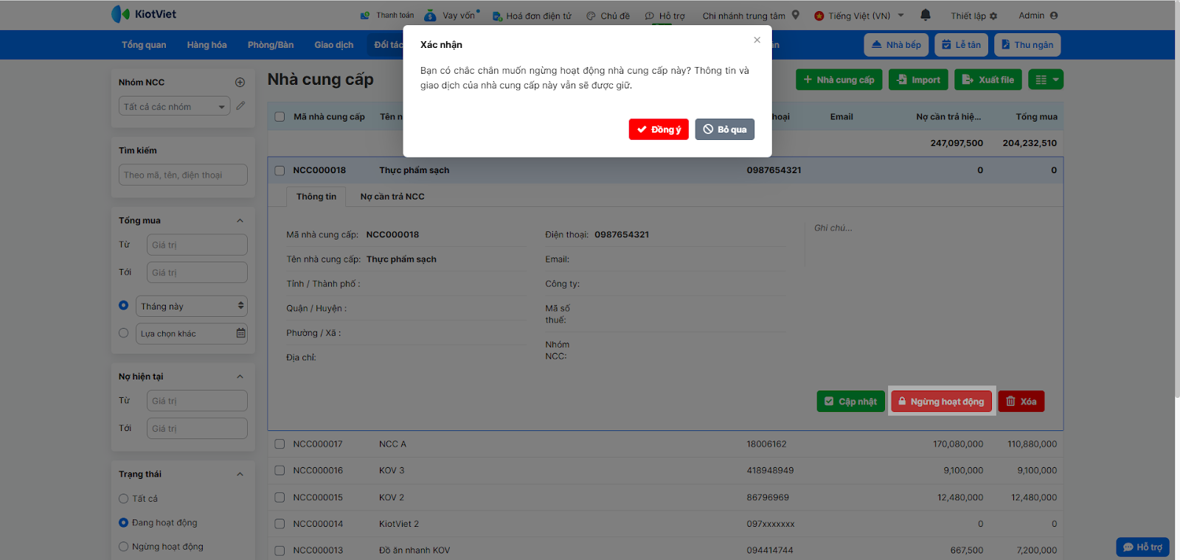
Task: Click the Import button
Action: point(918,80)
